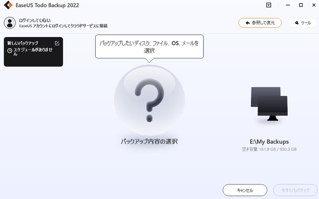Image resolution: width=319 pixels, height=199 pixels.
Task: Click スケジュールがありません schedule text
Action: coord(33,51)
